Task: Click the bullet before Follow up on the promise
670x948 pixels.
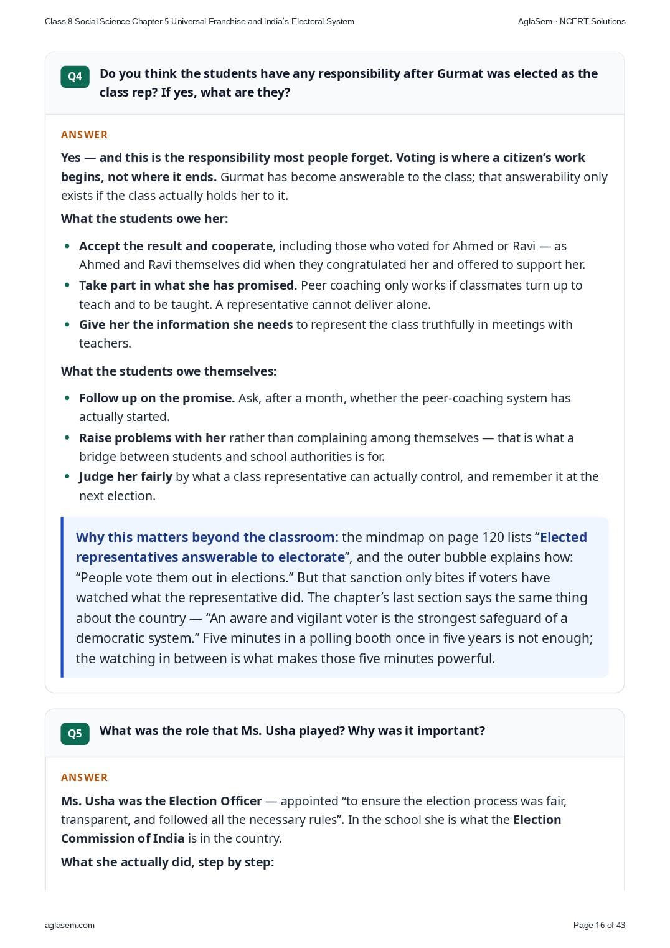Action: pyautogui.click(x=67, y=398)
